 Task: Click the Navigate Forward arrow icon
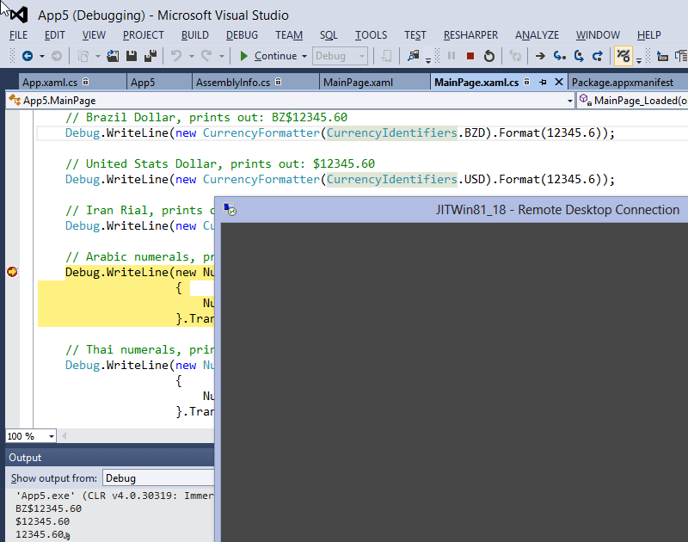click(57, 56)
